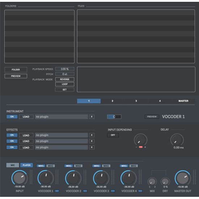The width and height of the screenshot is (199, 199).
Task: Assign Vocoder 1 to MIX1
Action: [41, 166]
